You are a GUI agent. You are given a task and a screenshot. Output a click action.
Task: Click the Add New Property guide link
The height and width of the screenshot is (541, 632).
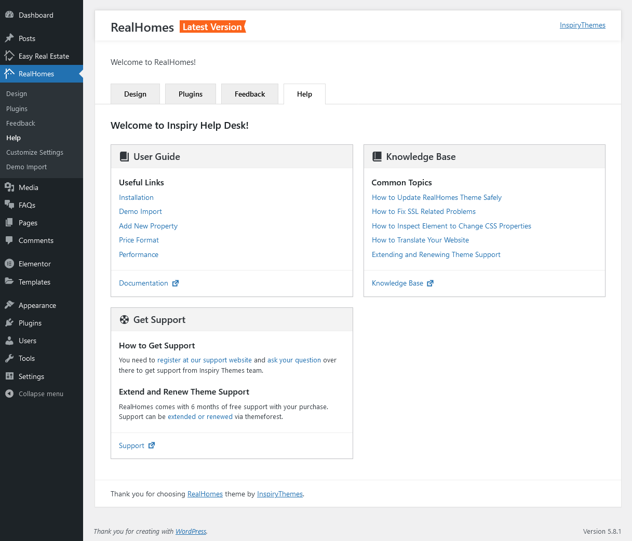point(148,226)
